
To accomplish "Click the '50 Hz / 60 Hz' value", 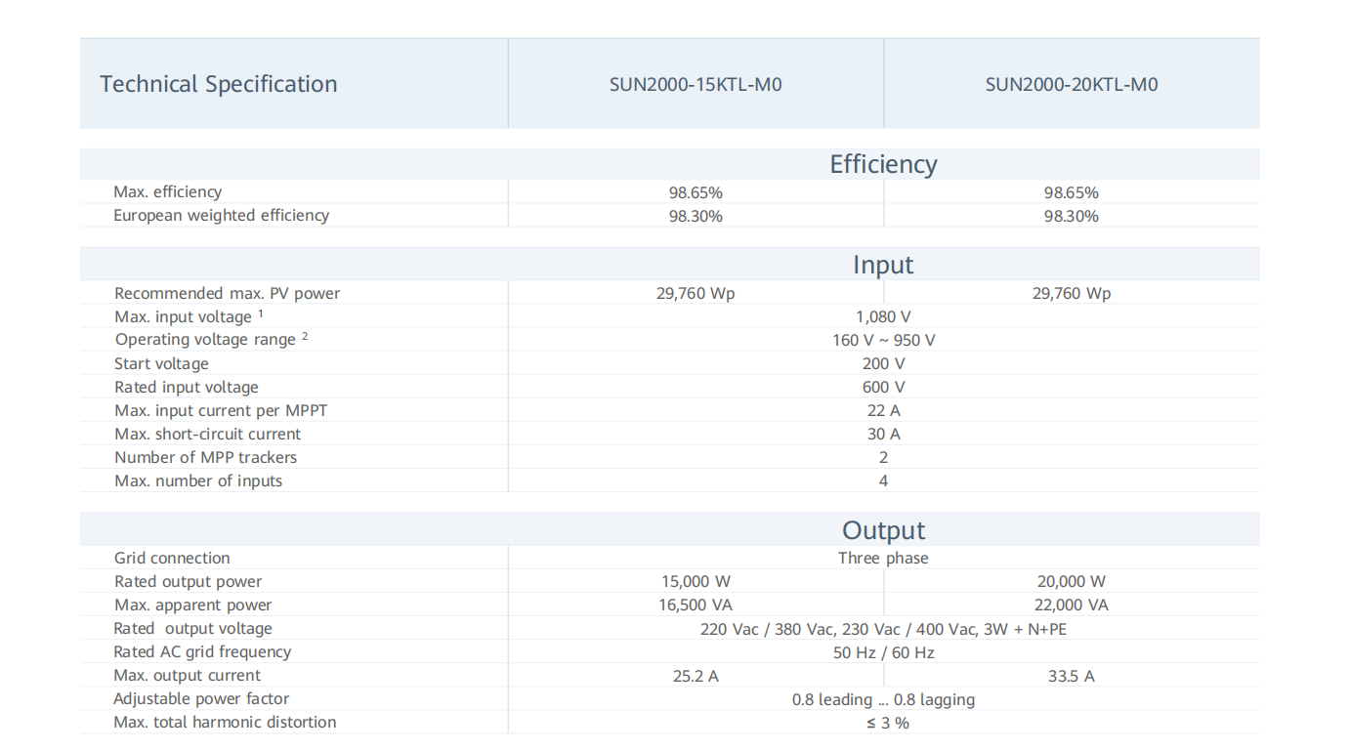I will coord(883,653).
